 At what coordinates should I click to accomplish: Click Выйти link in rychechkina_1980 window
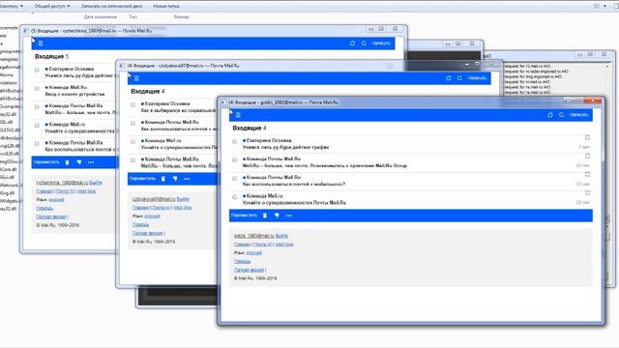[x=96, y=183]
